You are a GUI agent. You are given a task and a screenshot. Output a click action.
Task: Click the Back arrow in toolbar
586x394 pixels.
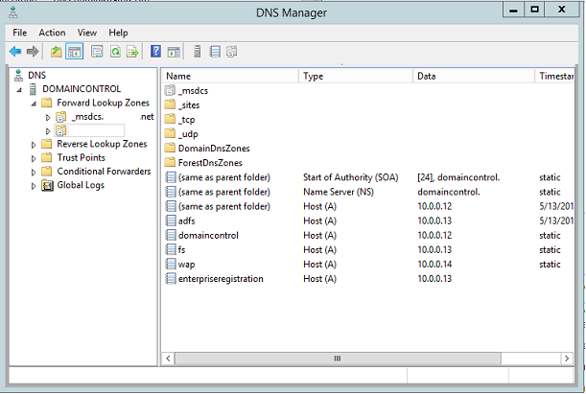tap(15, 51)
